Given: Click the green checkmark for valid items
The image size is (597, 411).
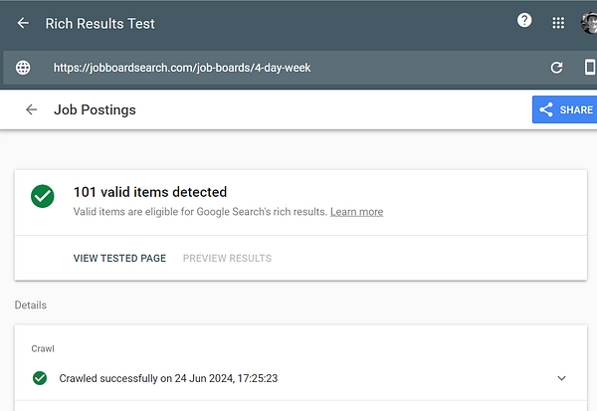Looking at the screenshot, I should [x=42, y=196].
